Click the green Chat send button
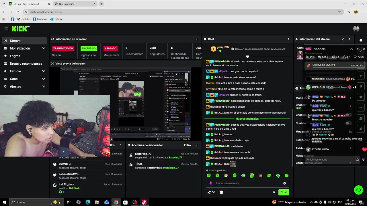The image size is (367, 206). point(284,192)
